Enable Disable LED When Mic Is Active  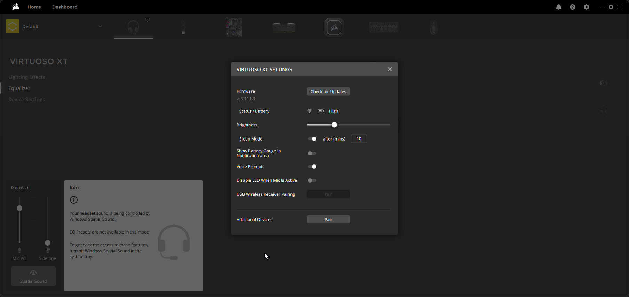point(312,180)
